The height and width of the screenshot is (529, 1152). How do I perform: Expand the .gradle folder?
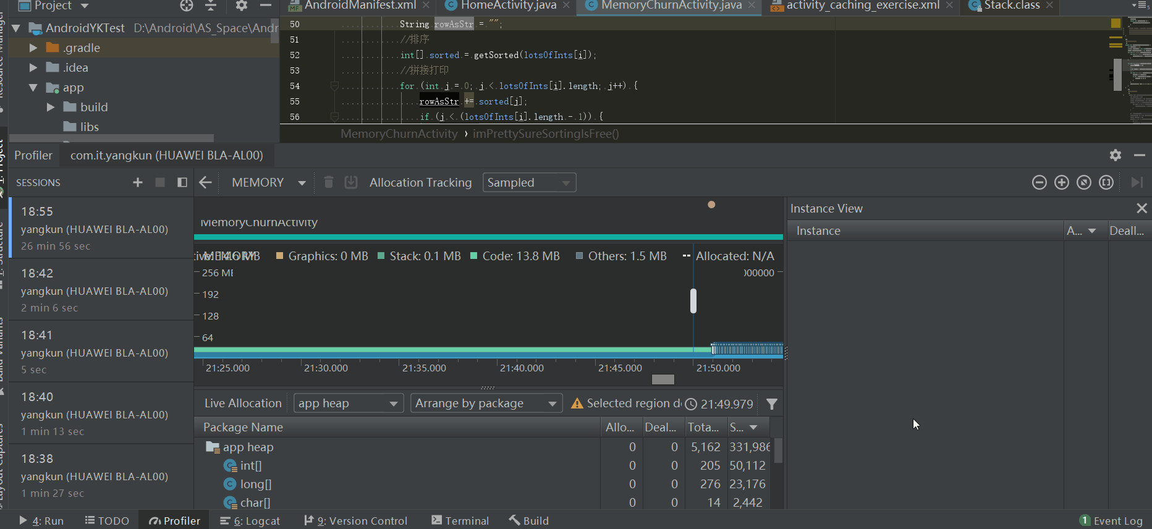coord(33,48)
